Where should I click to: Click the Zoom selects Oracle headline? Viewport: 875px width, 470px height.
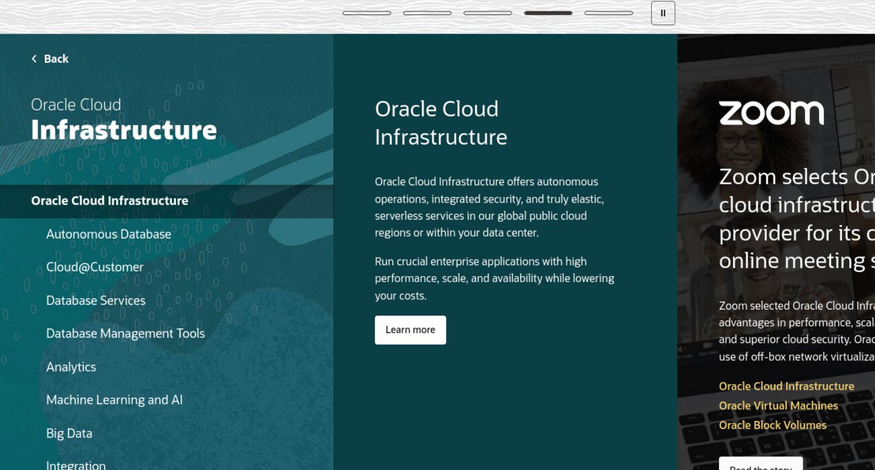point(797,218)
